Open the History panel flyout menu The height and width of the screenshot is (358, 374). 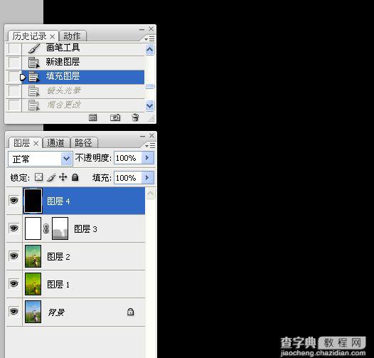[150, 38]
